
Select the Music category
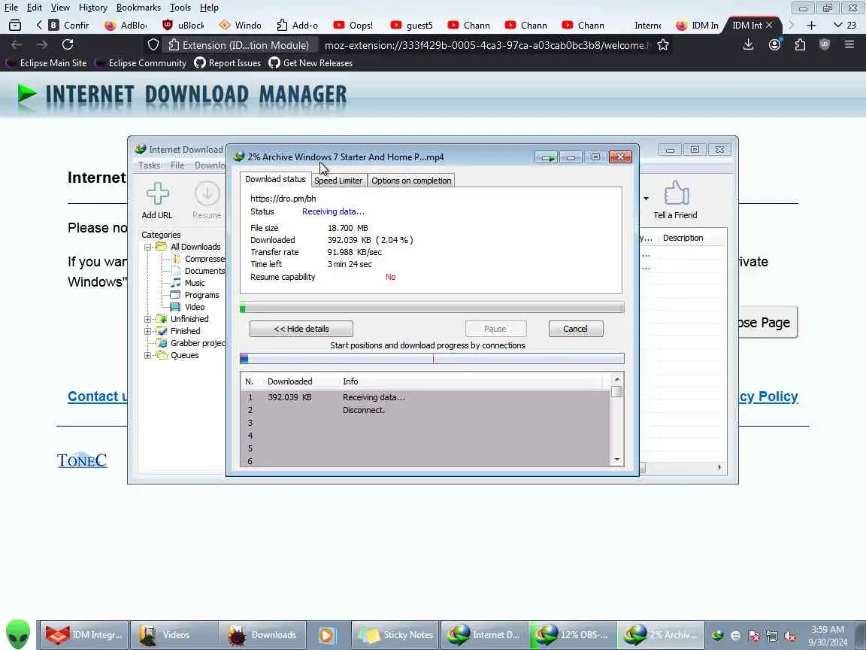tap(195, 283)
